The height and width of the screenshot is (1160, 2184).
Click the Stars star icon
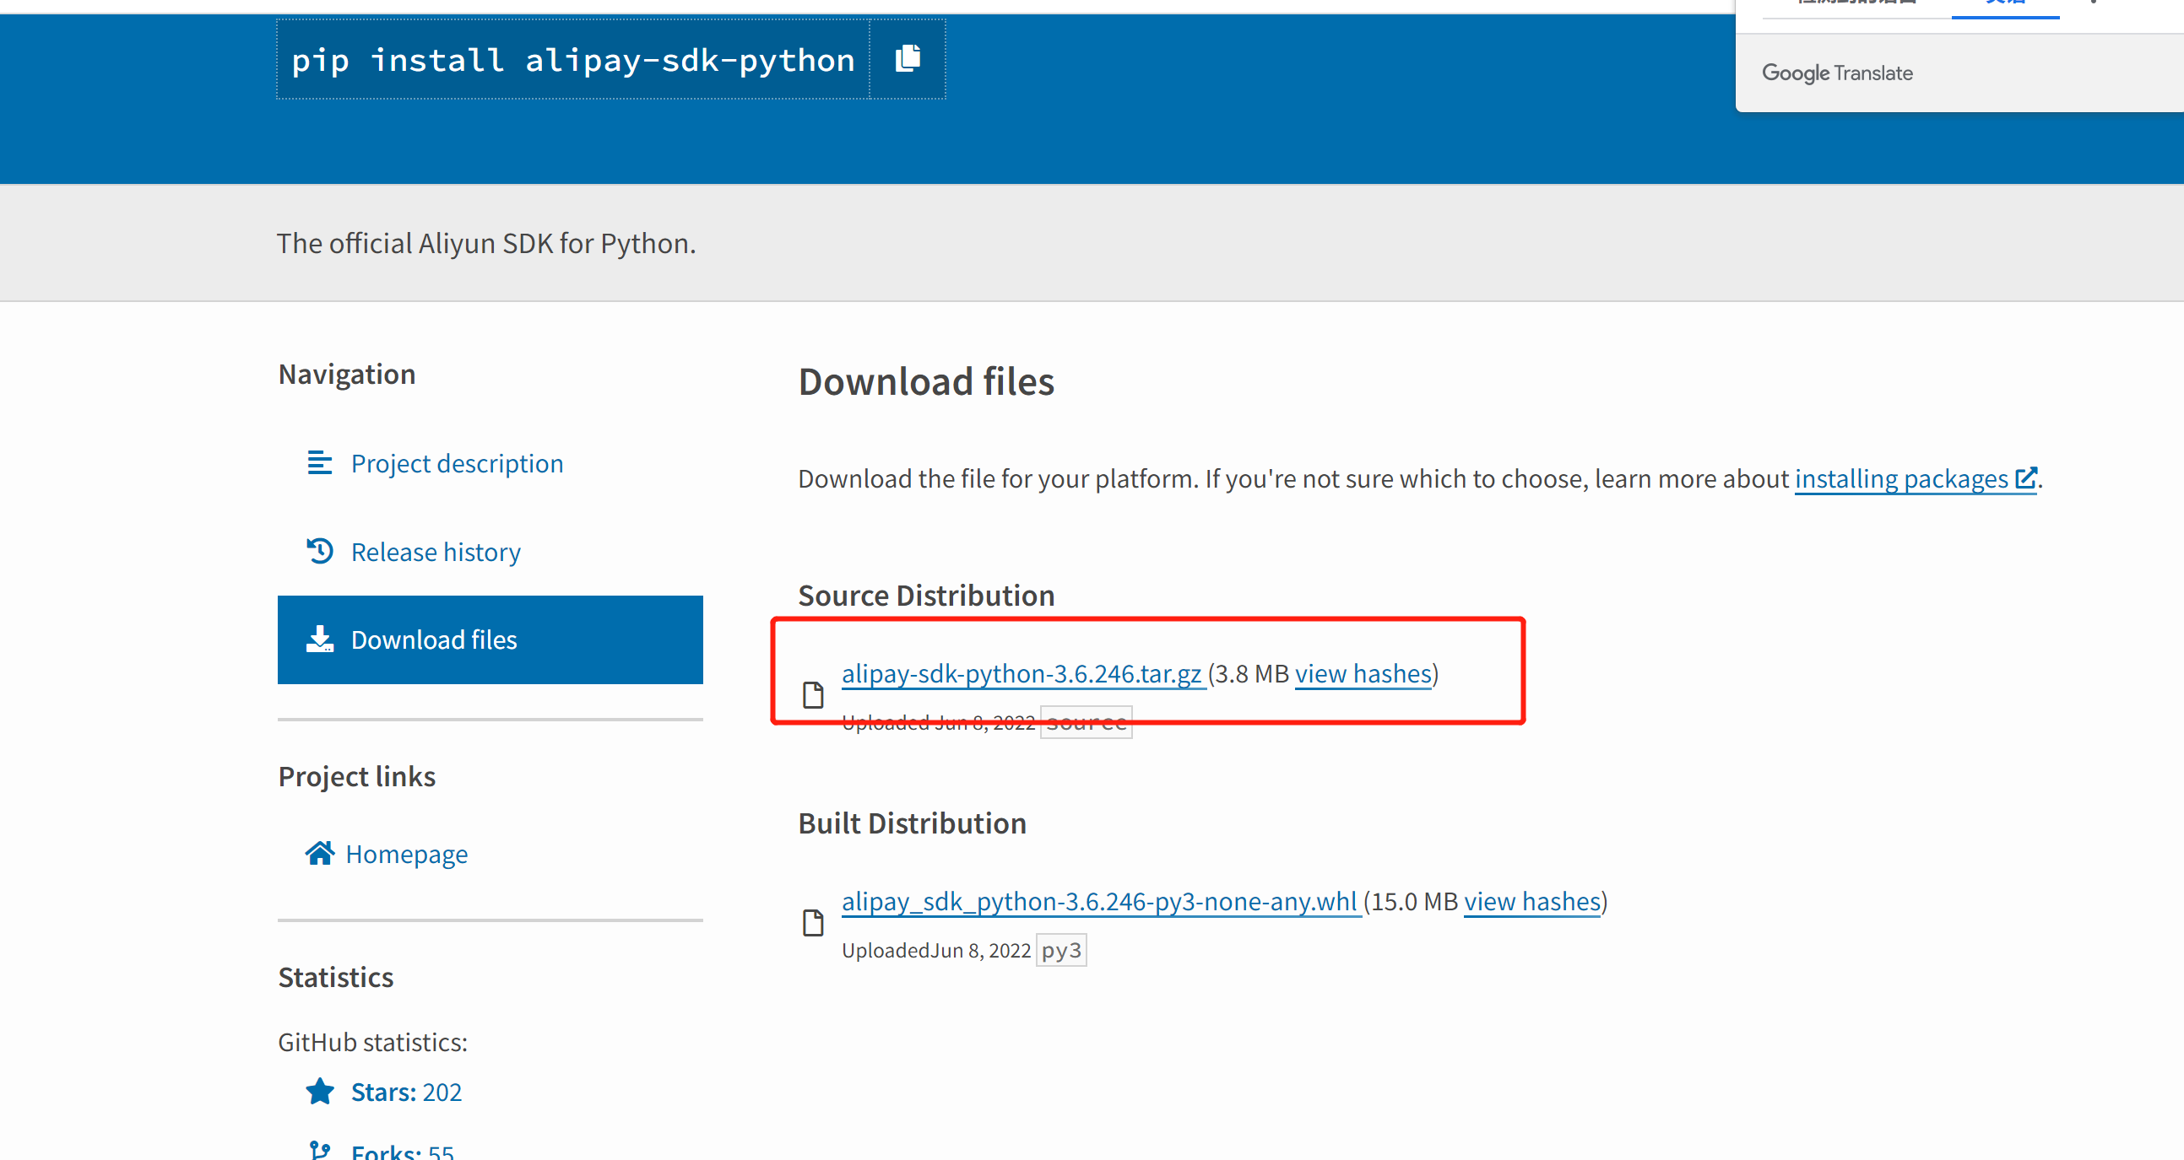click(320, 1092)
